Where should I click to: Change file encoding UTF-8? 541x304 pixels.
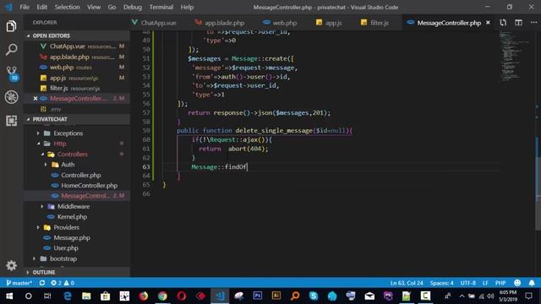point(467,283)
